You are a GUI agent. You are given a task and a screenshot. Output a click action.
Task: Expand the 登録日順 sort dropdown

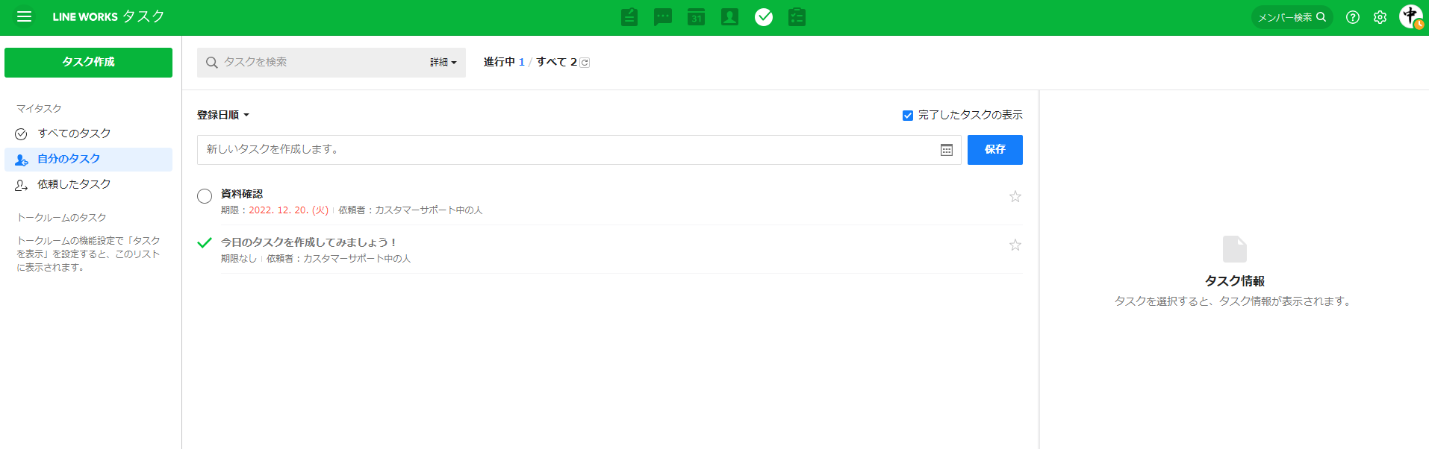tap(222, 115)
